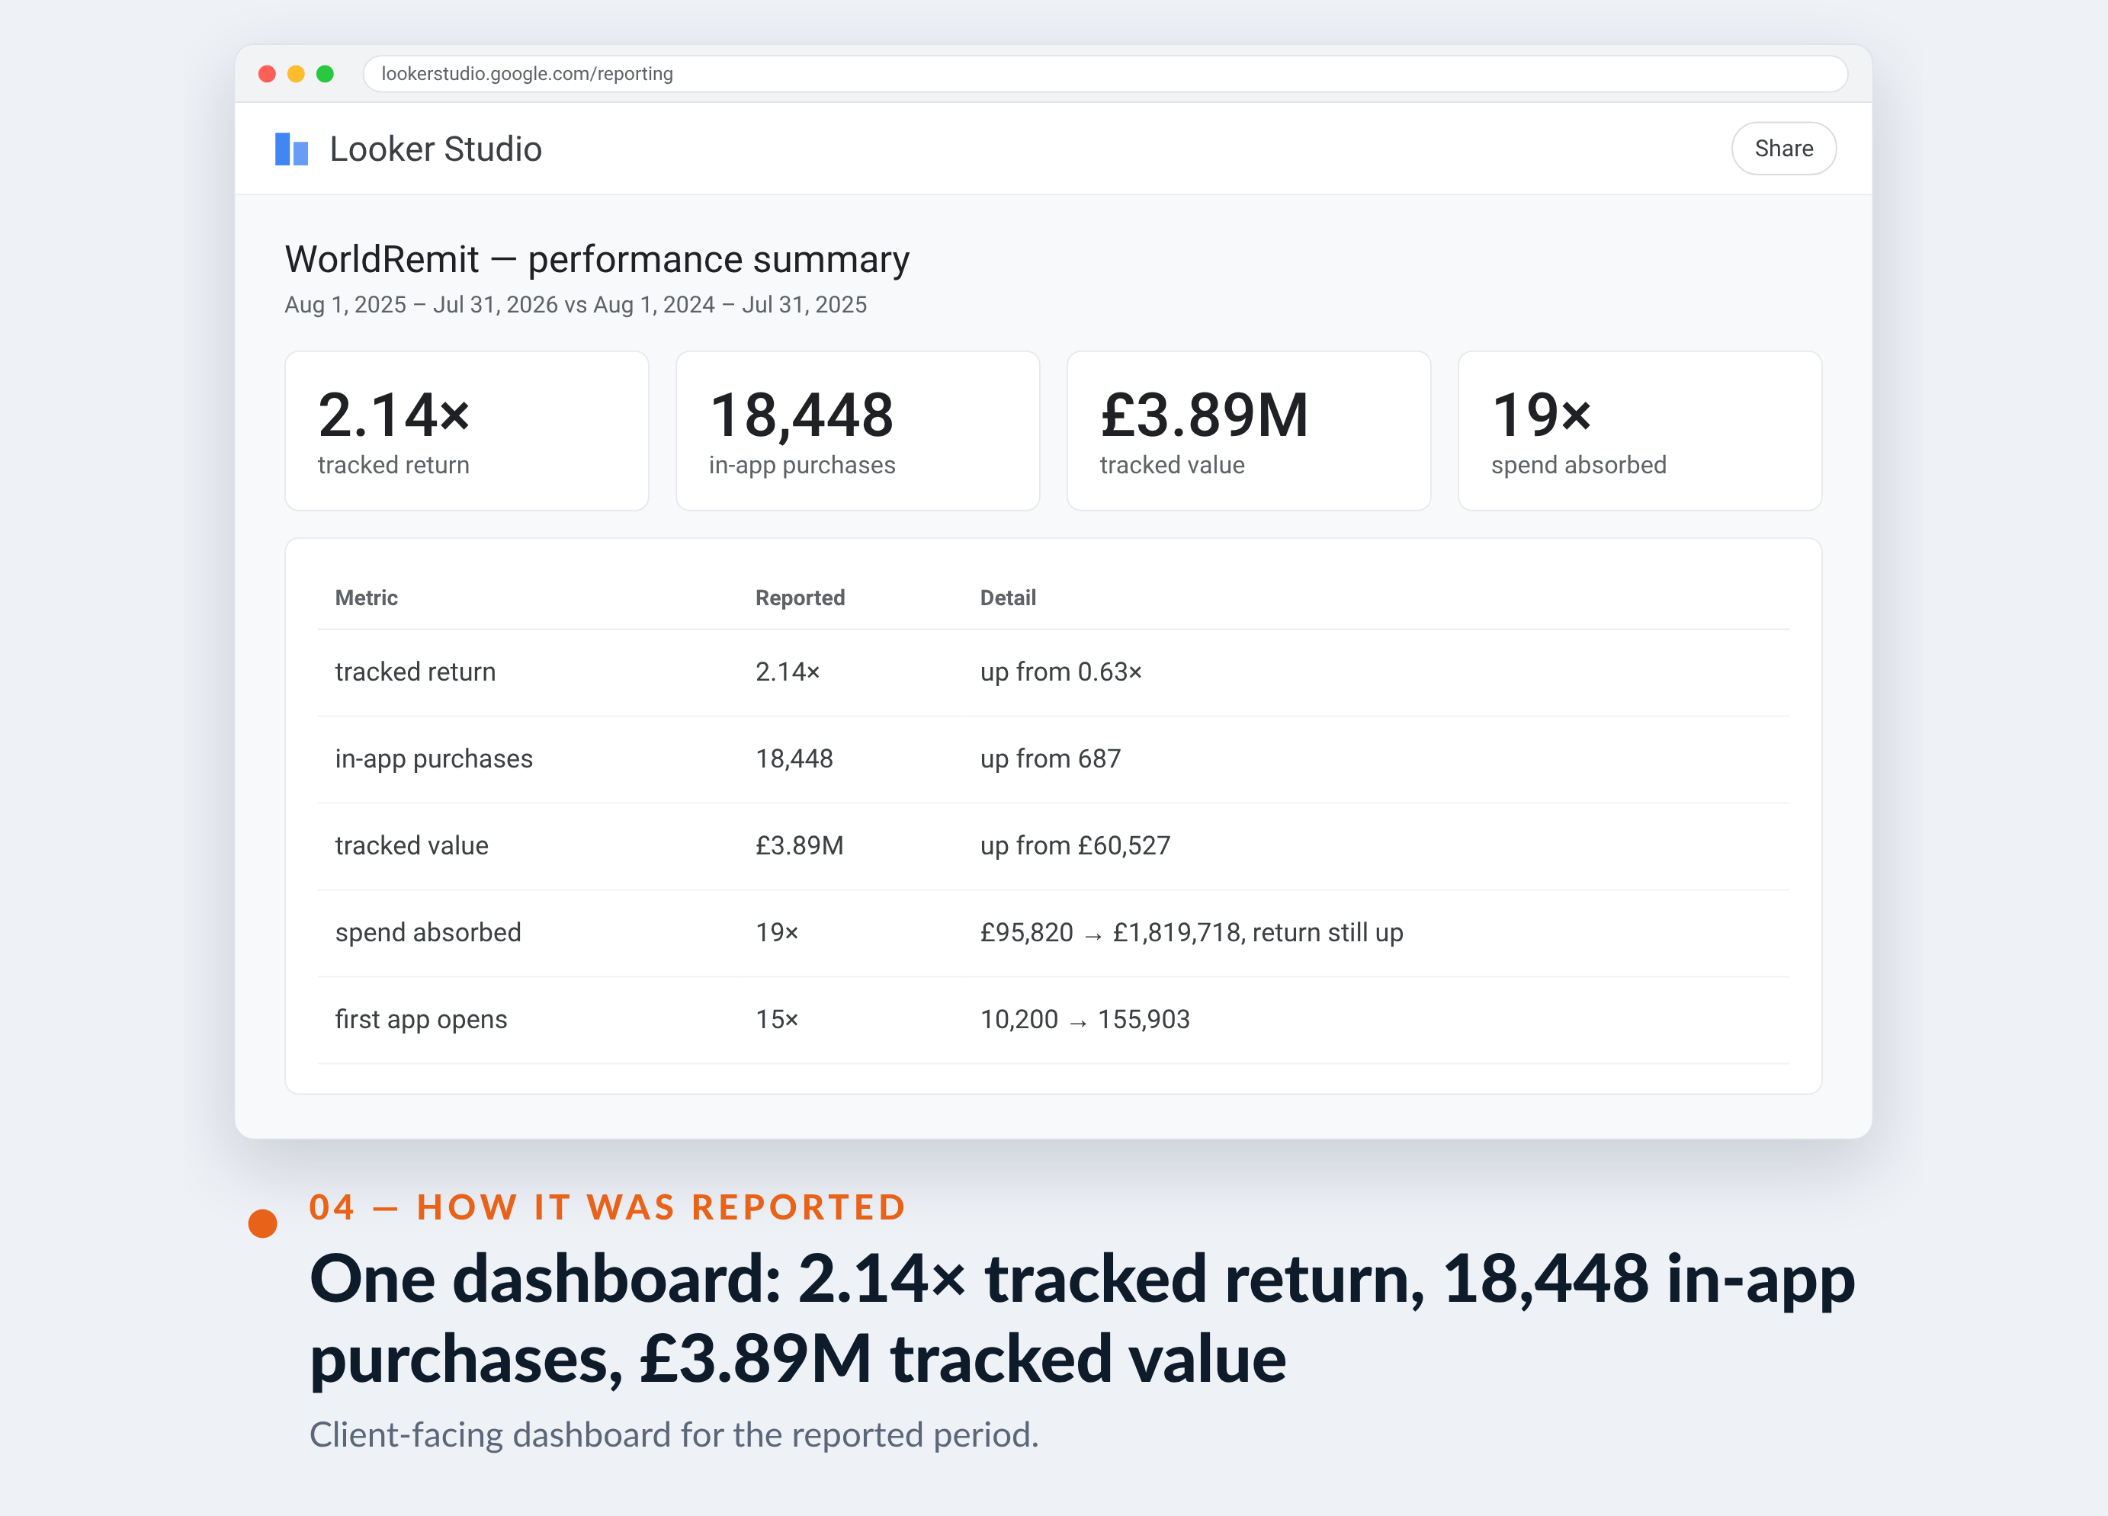The height and width of the screenshot is (1516, 2108).
Task: Click the Share button
Action: click(x=1782, y=149)
